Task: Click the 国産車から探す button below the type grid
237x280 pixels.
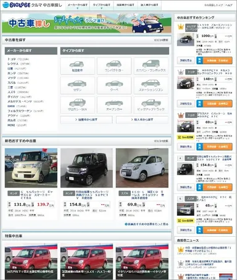Action: point(86,120)
